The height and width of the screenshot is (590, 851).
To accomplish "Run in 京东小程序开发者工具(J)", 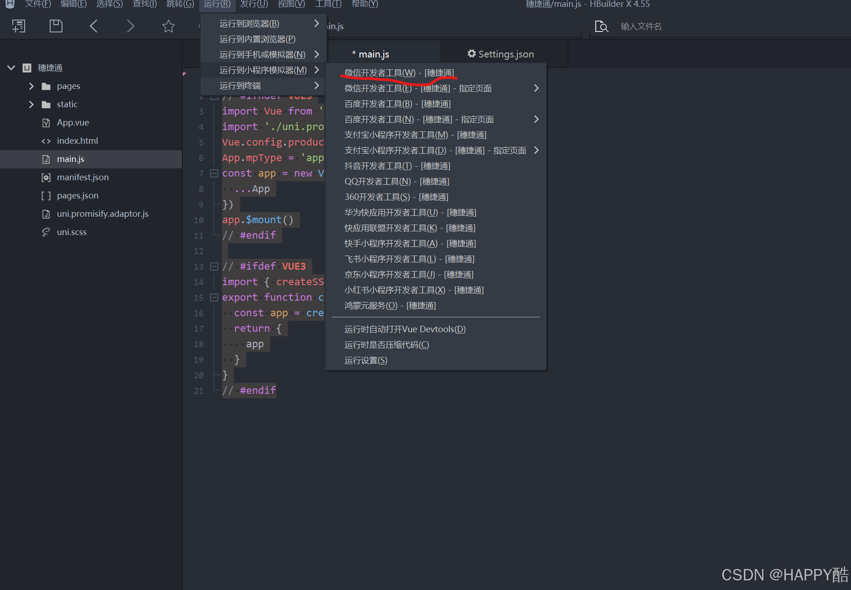I will (409, 275).
